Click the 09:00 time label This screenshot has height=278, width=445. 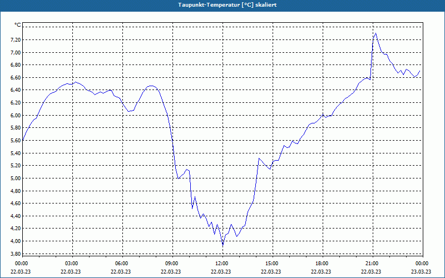[172, 264]
